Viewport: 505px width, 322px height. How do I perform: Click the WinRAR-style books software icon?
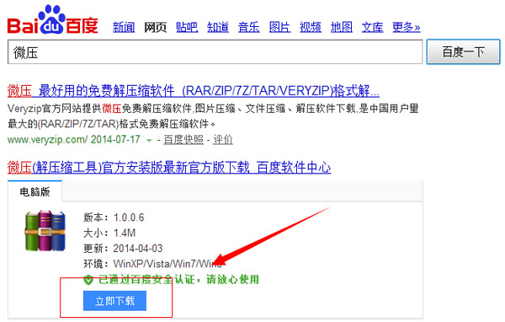click(45, 231)
